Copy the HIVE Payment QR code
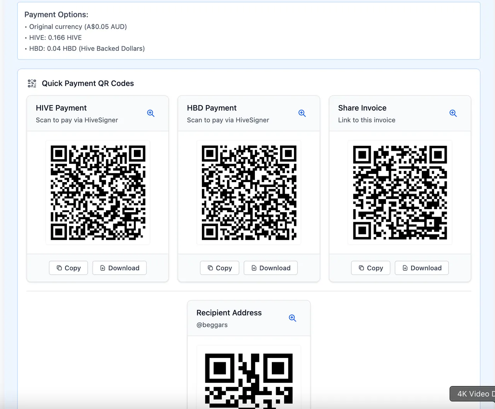Image resolution: width=495 pixels, height=409 pixels. [x=68, y=268]
